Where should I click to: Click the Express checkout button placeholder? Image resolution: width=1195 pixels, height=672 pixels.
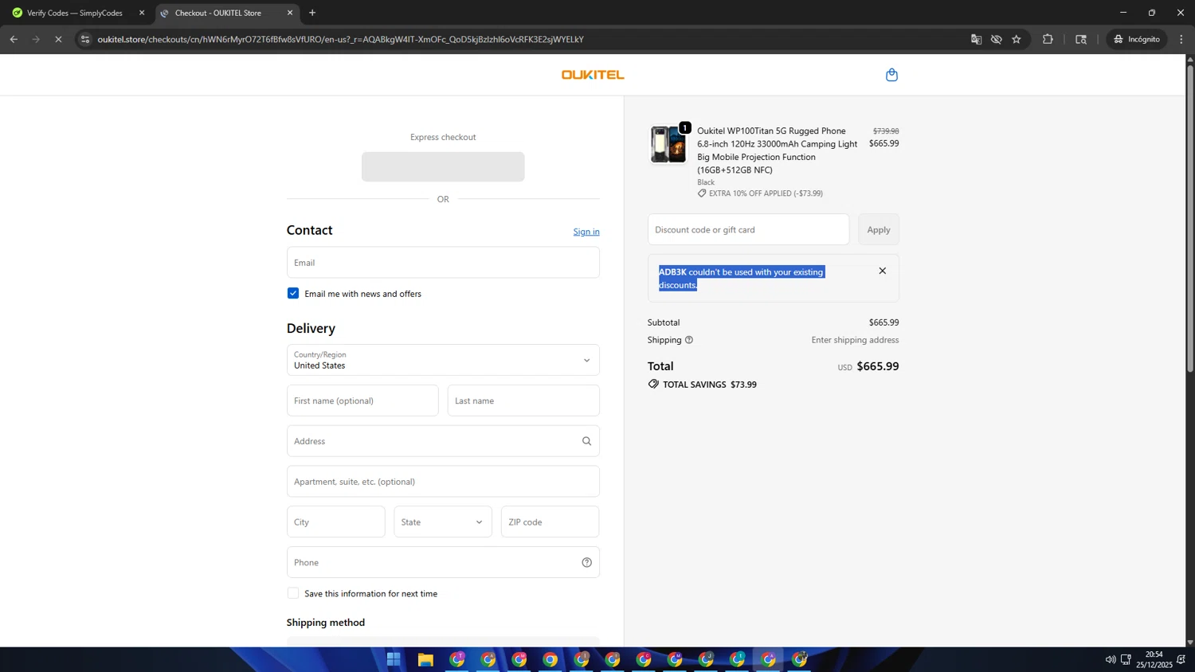(443, 166)
